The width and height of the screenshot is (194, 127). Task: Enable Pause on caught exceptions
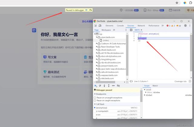(x=95, y=101)
